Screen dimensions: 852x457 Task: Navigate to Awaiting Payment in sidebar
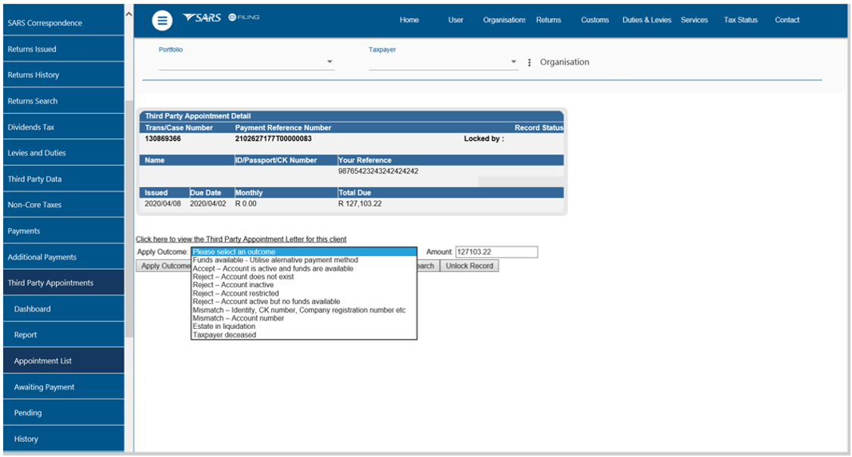(x=44, y=387)
